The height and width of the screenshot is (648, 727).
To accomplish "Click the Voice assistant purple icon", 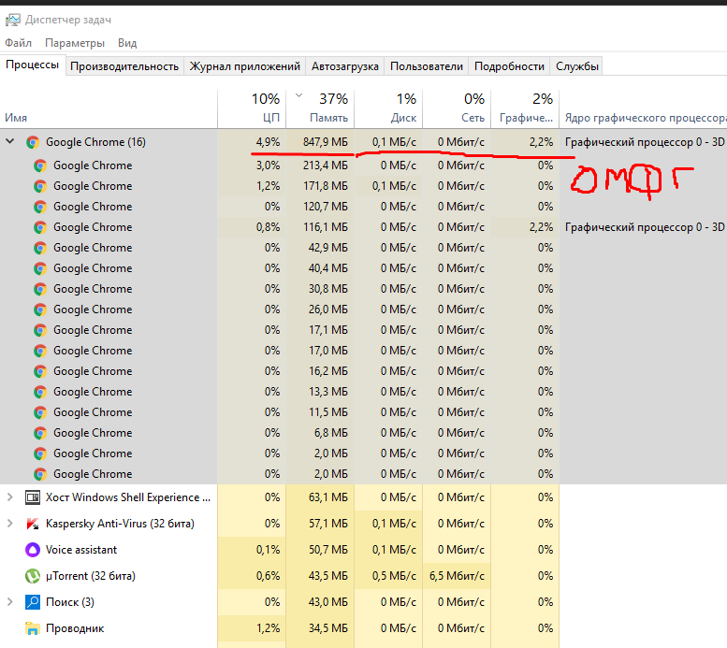I will [33, 550].
